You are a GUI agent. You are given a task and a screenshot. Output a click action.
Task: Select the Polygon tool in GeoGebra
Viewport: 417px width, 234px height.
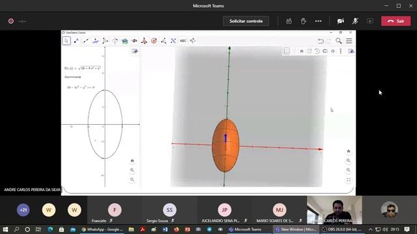(x=106, y=40)
